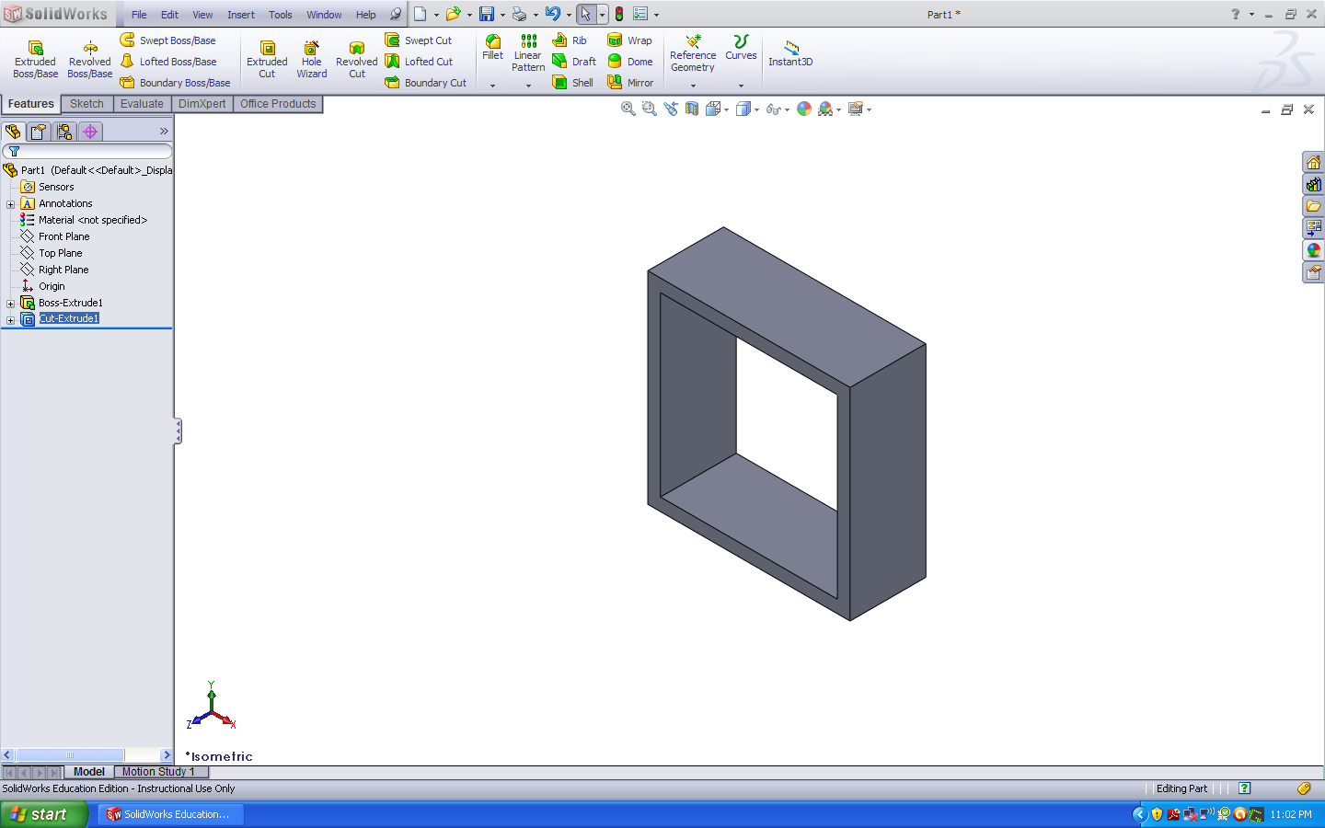Apply the Fillet tool

(493, 47)
